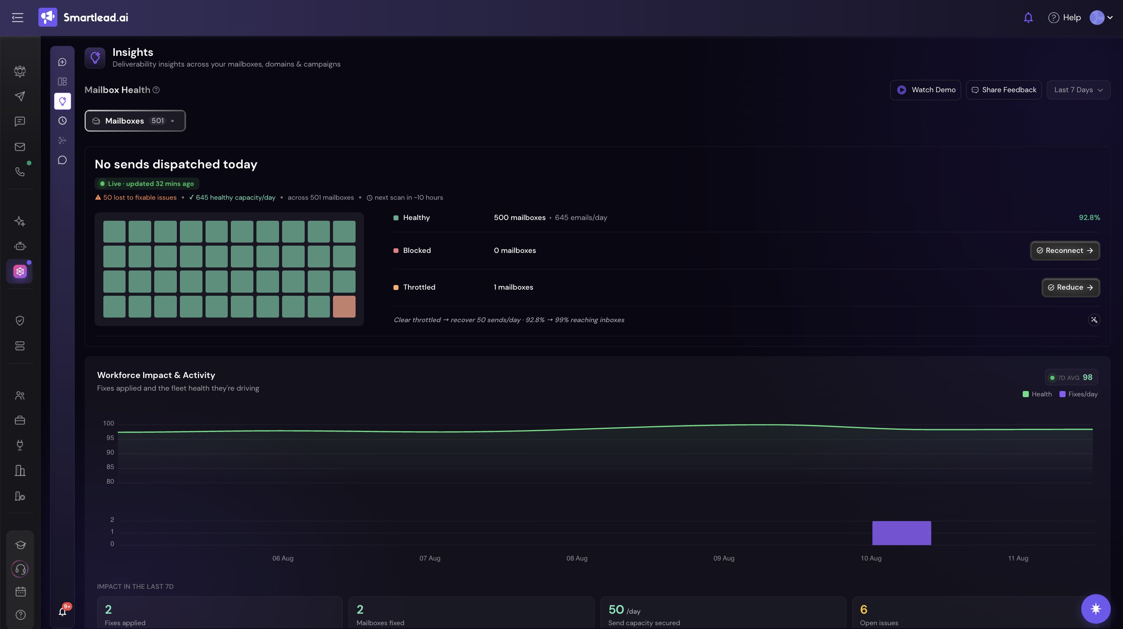Toggle the Health legend series
Image resolution: width=1123 pixels, height=629 pixels.
point(1037,394)
